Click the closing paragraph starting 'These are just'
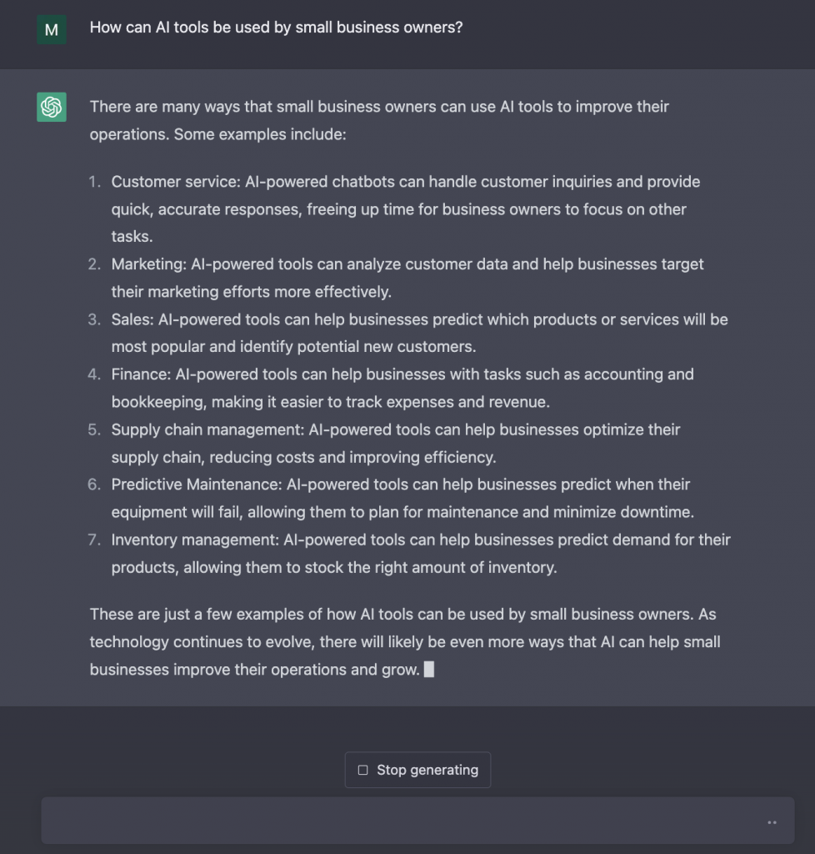Screen dimensions: 815x854 402,641
